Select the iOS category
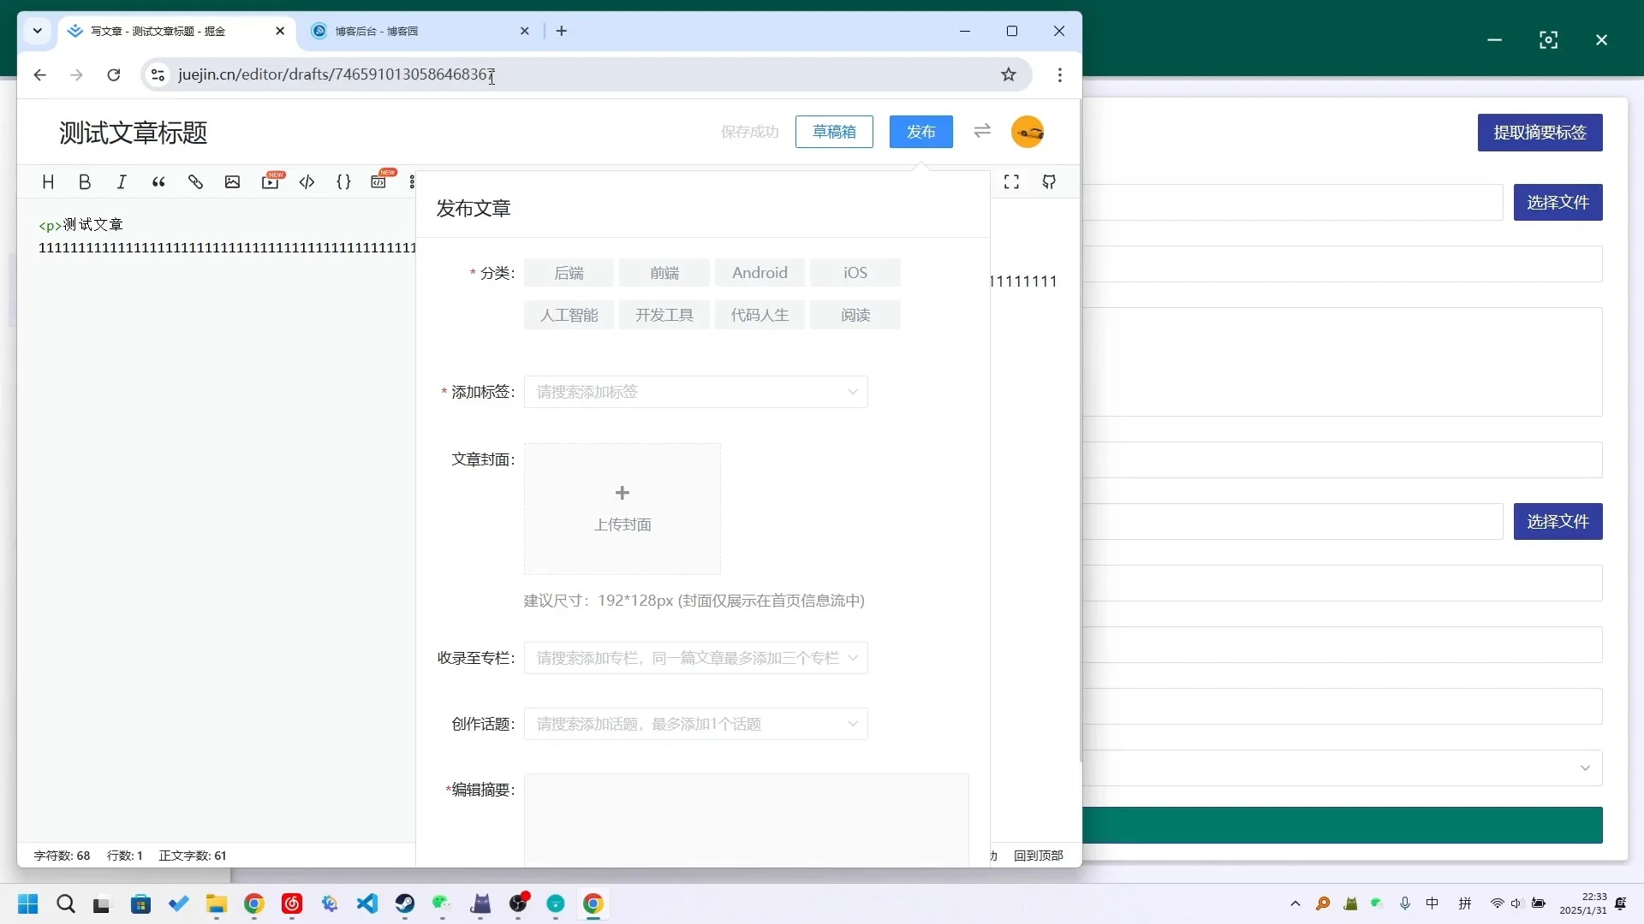1644x924 pixels. tap(855, 272)
